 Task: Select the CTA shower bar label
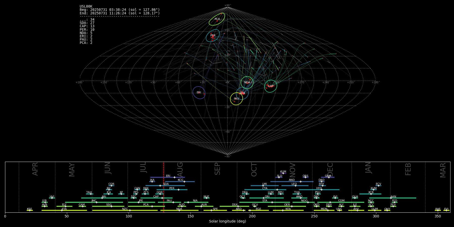tap(265, 188)
